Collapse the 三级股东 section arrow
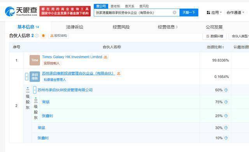The image size is (249, 152). coord(36,98)
